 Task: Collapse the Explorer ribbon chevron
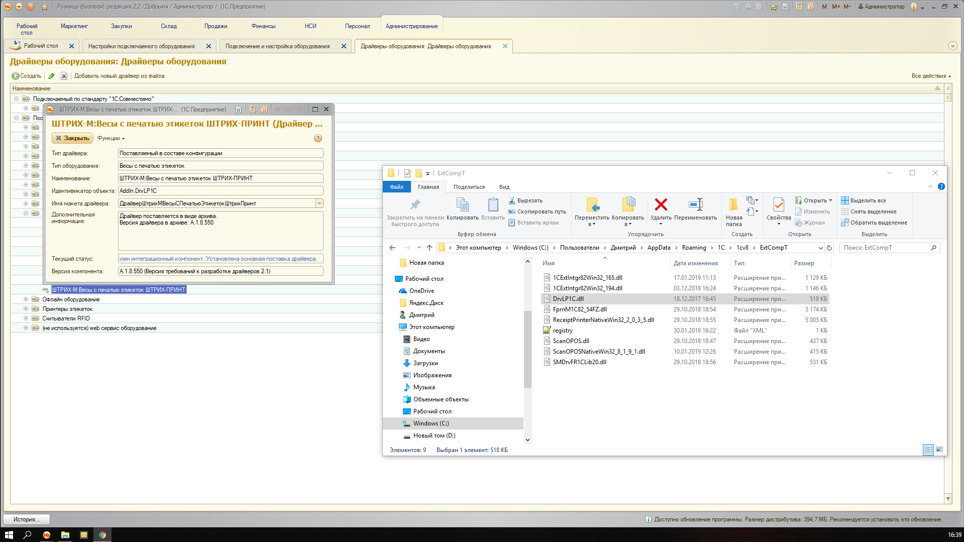coord(930,186)
